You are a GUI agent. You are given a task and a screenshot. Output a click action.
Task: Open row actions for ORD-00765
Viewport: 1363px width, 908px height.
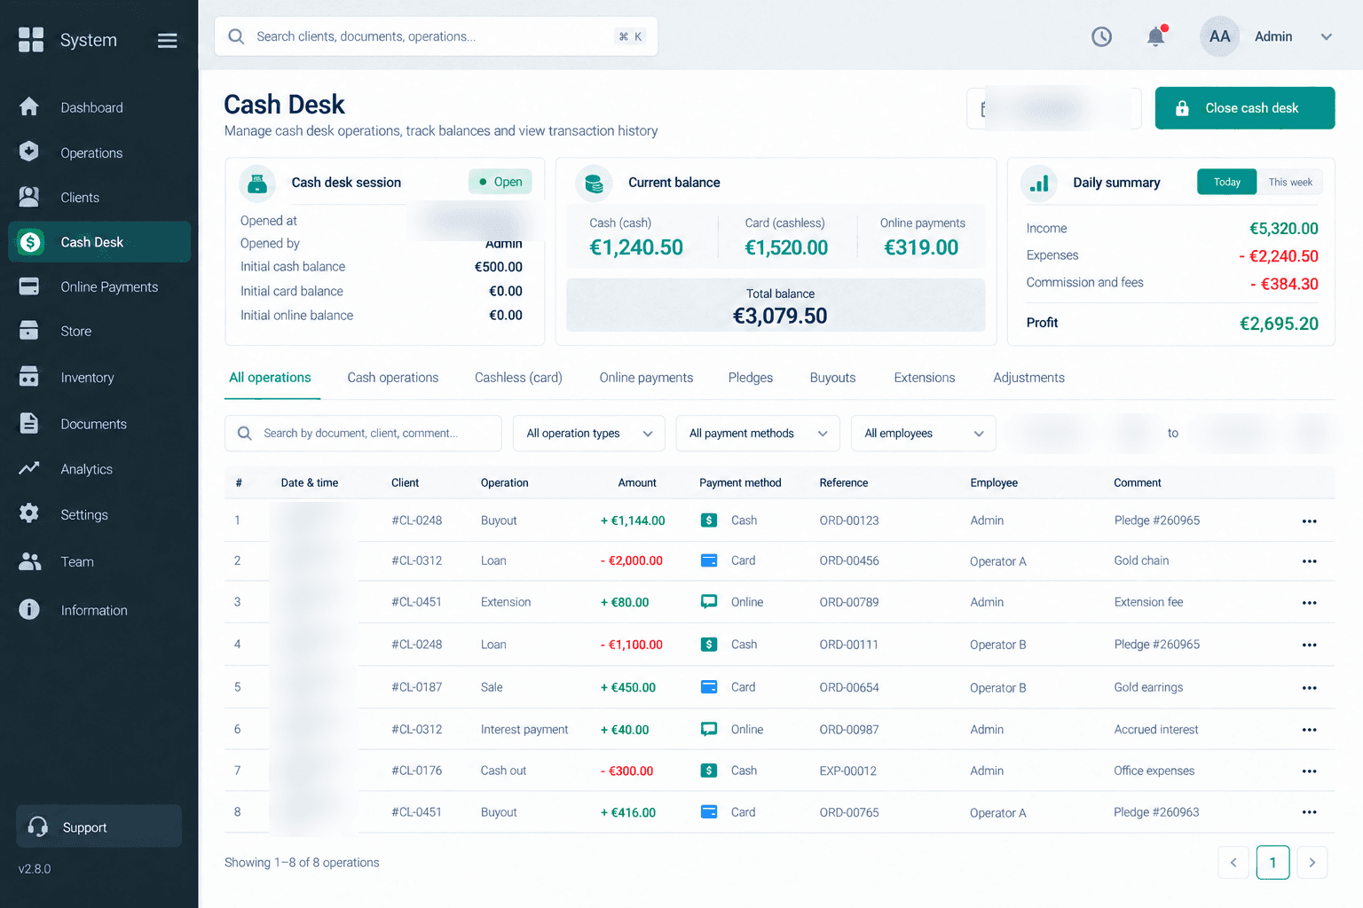1309,812
